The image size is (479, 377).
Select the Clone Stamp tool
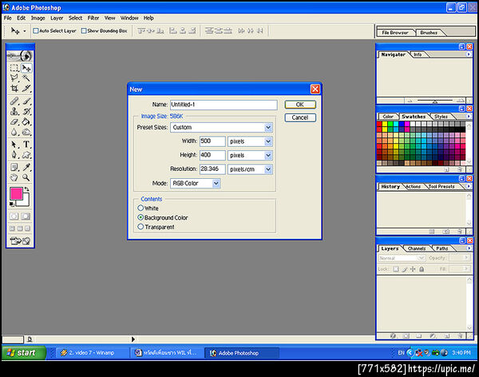(x=14, y=111)
